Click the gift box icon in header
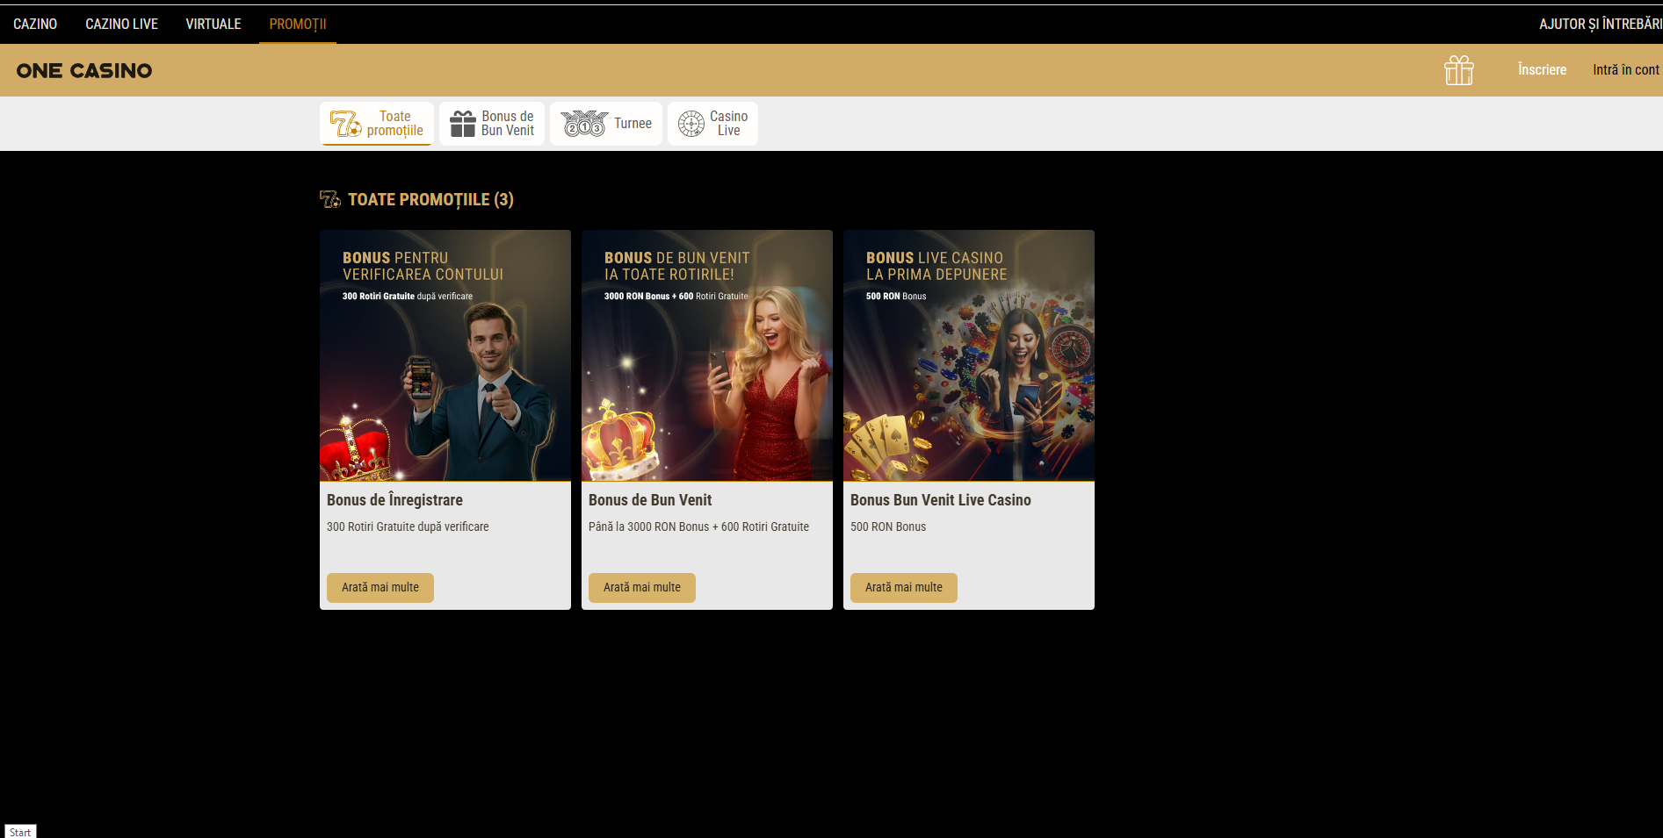This screenshot has width=1663, height=838. coord(1458,70)
